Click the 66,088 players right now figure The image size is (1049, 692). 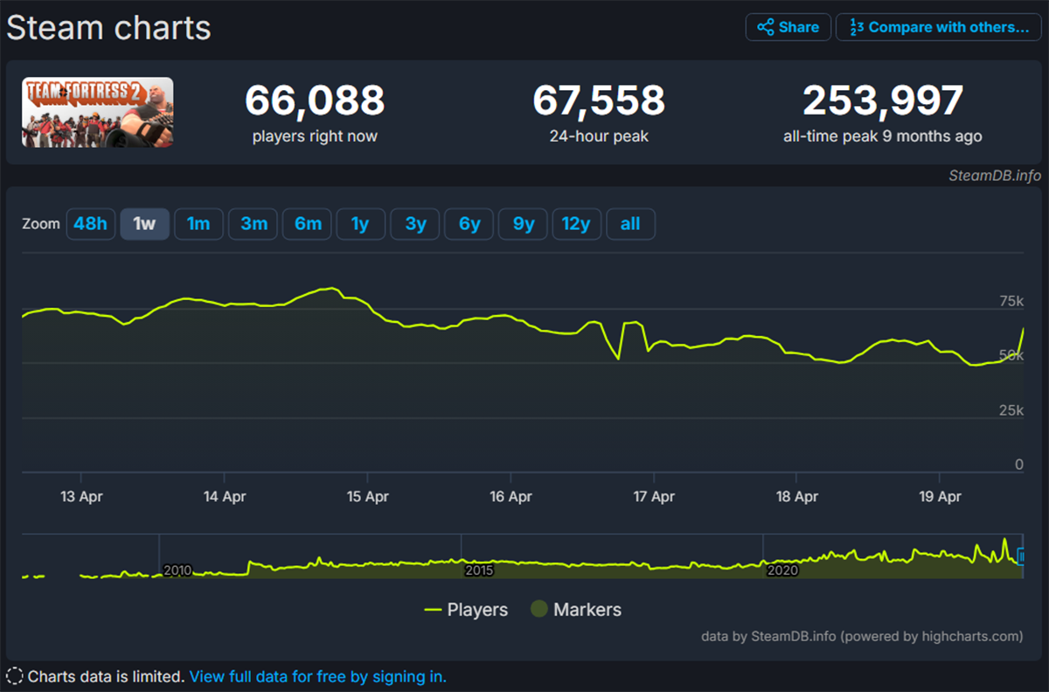click(x=315, y=101)
